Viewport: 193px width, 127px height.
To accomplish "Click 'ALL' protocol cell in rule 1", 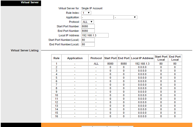I will (96, 64).
